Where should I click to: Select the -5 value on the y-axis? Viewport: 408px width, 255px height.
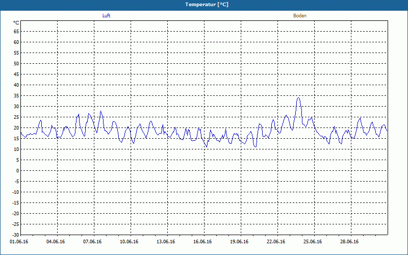tap(17, 182)
